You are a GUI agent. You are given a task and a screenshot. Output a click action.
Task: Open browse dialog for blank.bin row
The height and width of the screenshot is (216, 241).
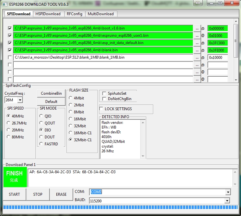[x=197, y=50]
